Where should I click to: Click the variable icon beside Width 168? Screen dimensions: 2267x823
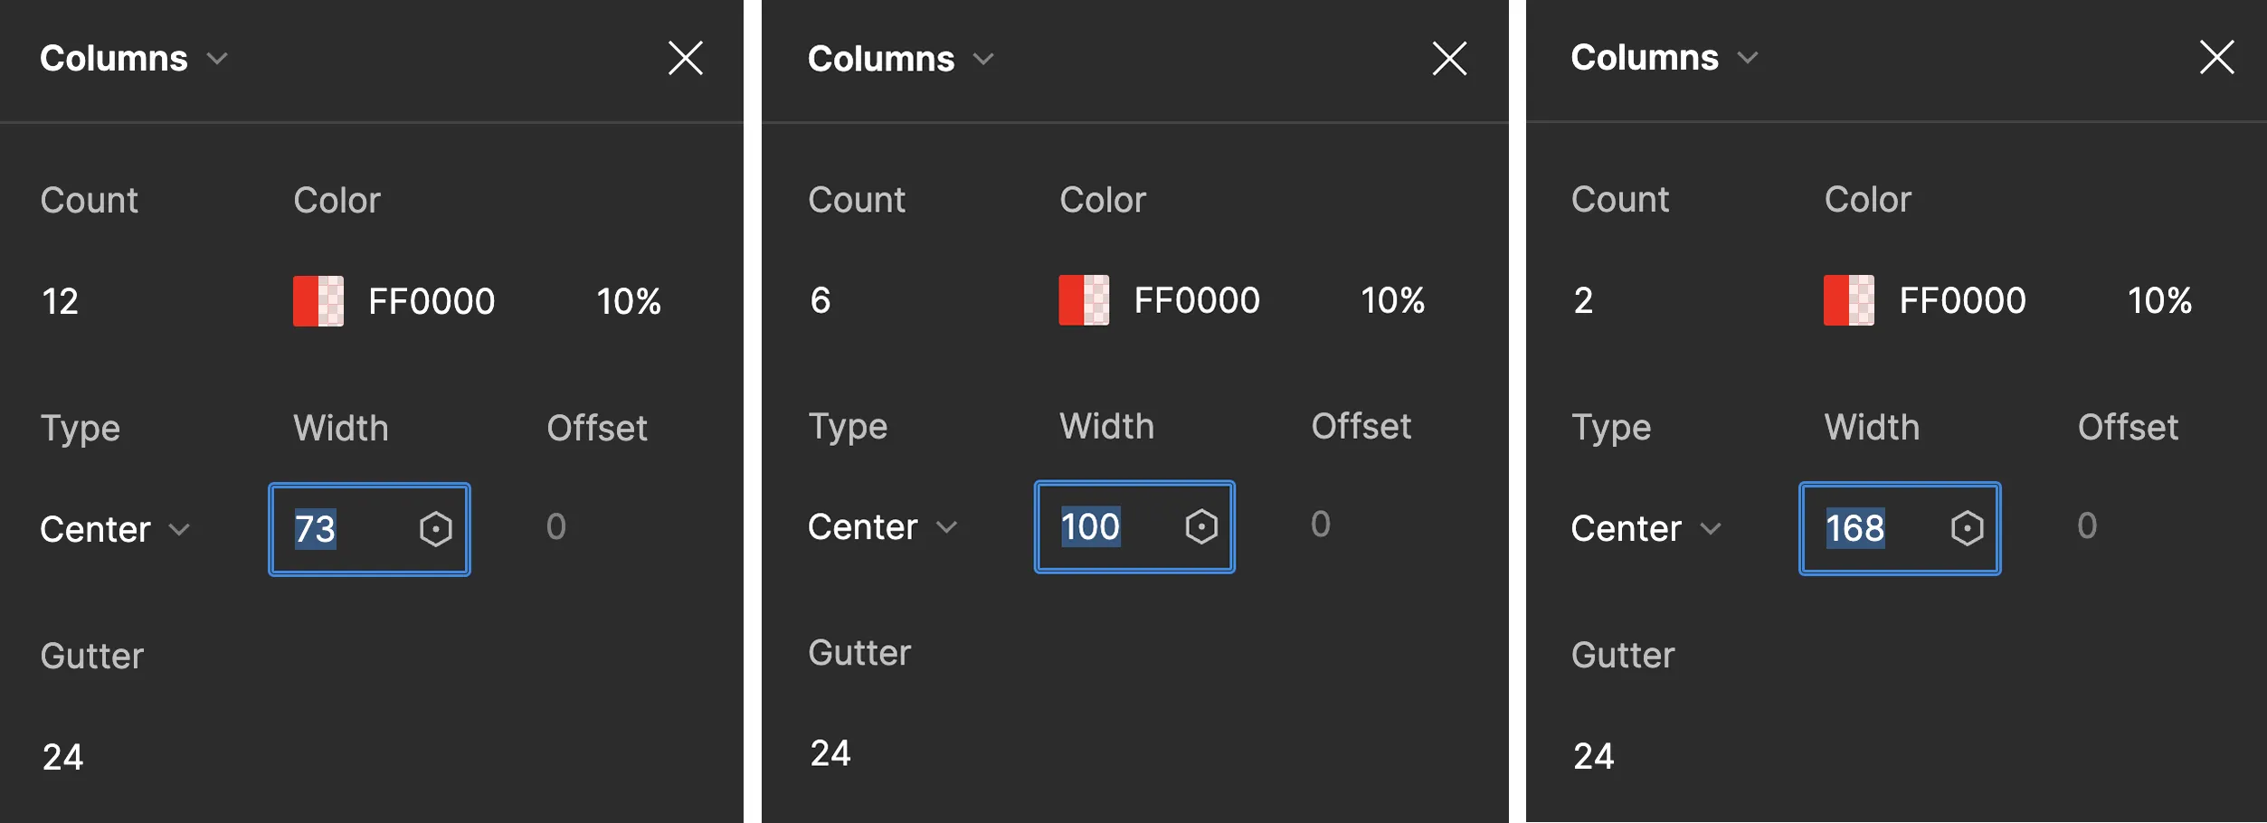(x=1967, y=529)
